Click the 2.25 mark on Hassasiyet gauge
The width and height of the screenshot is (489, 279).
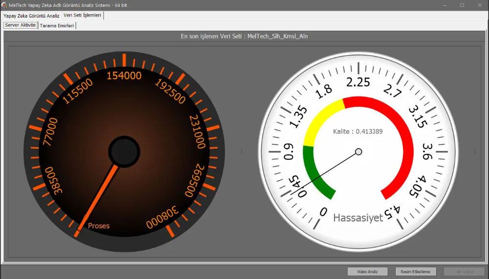click(358, 82)
